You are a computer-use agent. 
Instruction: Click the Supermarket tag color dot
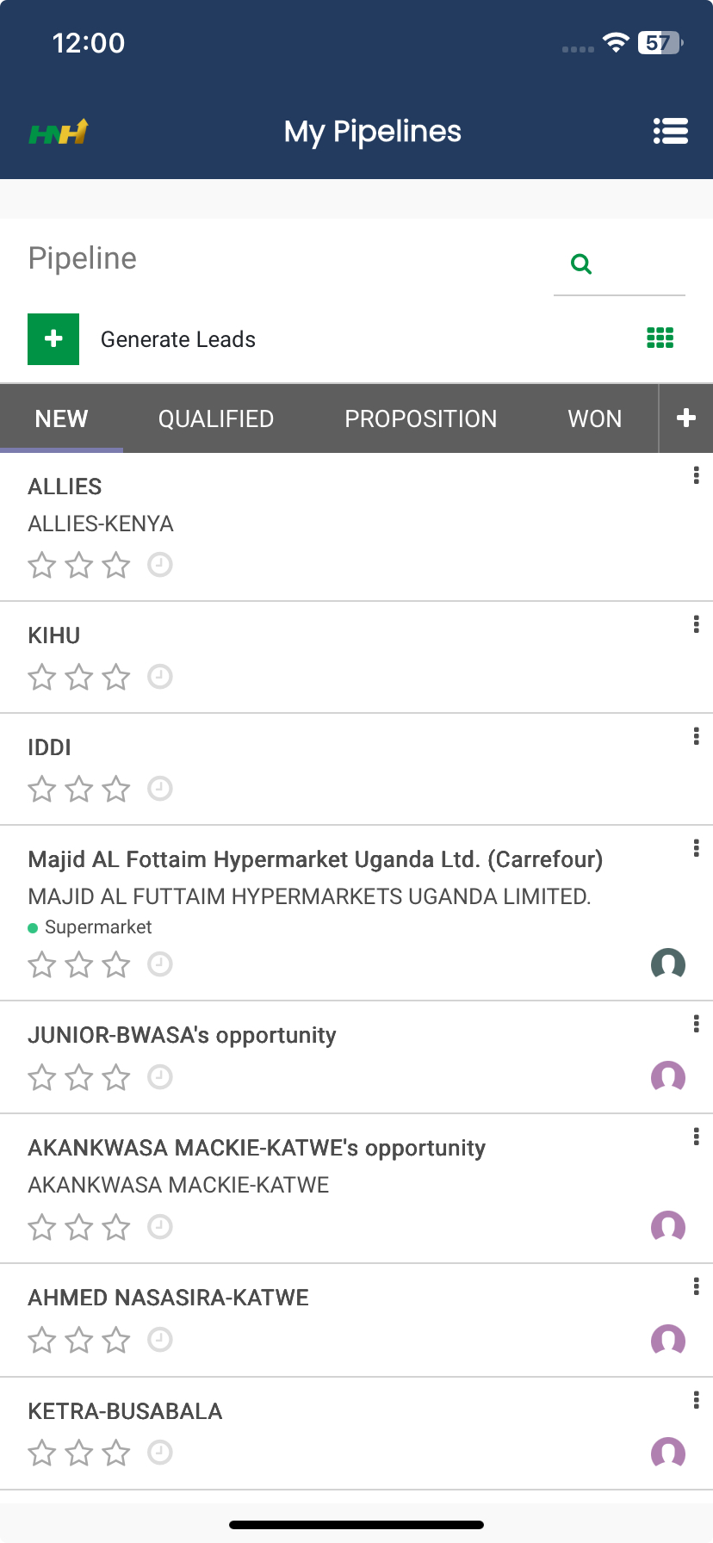[x=33, y=928]
